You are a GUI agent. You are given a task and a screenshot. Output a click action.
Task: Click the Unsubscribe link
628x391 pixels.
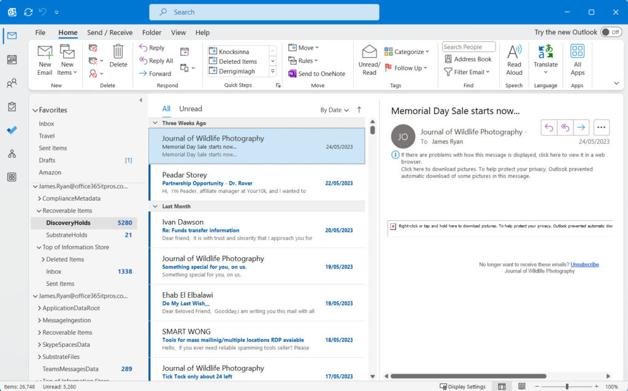(x=584, y=265)
